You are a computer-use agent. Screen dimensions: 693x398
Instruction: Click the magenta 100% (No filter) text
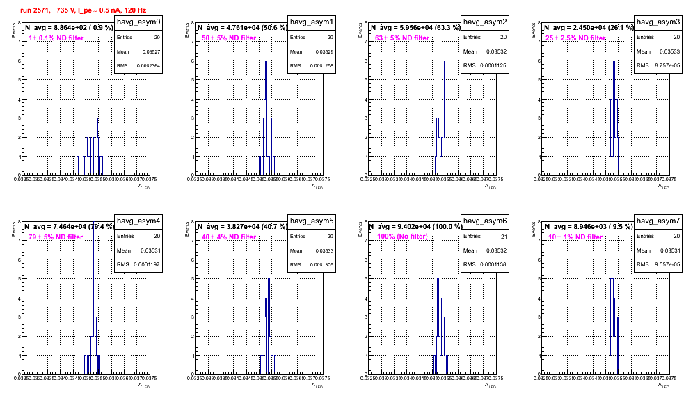click(x=402, y=237)
